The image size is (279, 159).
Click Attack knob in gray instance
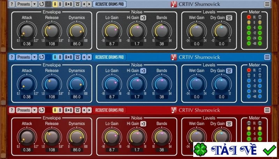coord(27,31)
